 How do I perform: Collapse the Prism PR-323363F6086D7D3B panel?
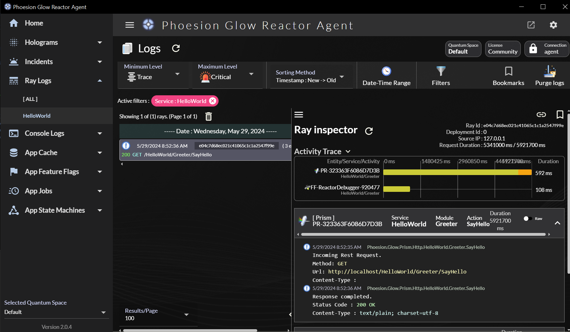click(557, 223)
